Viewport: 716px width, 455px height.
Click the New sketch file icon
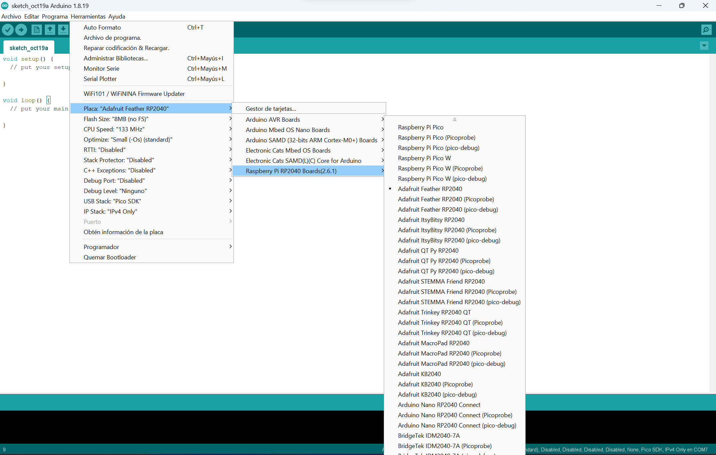pyautogui.click(x=37, y=30)
